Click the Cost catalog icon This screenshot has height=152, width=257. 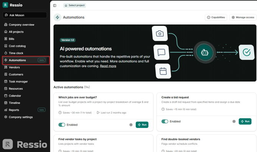[x=6, y=46]
